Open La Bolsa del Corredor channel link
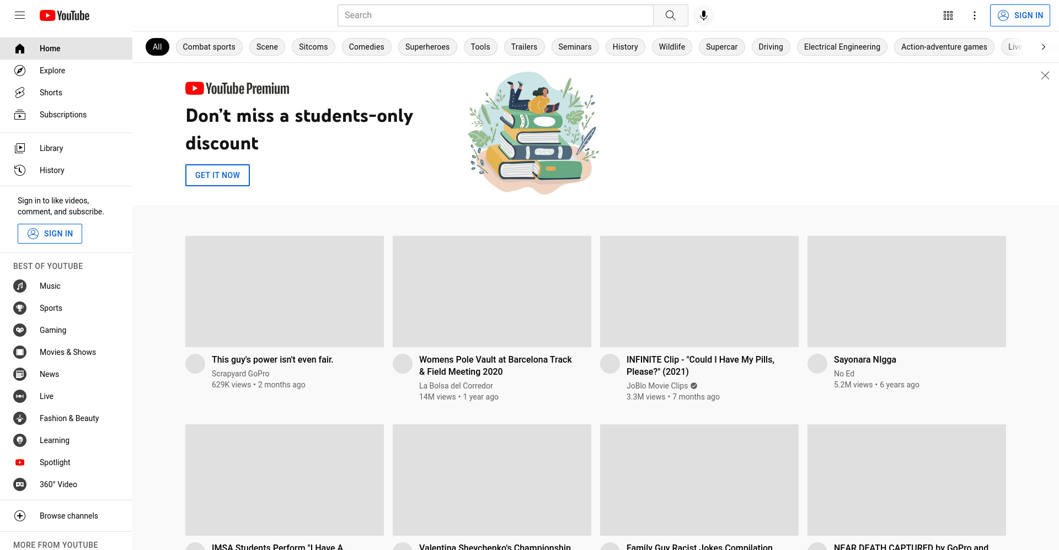1059x550 pixels. (456, 386)
